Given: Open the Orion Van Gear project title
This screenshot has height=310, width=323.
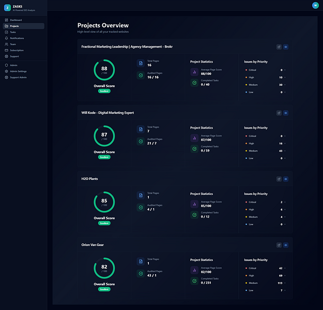Looking at the screenshot, I should 93,245.
